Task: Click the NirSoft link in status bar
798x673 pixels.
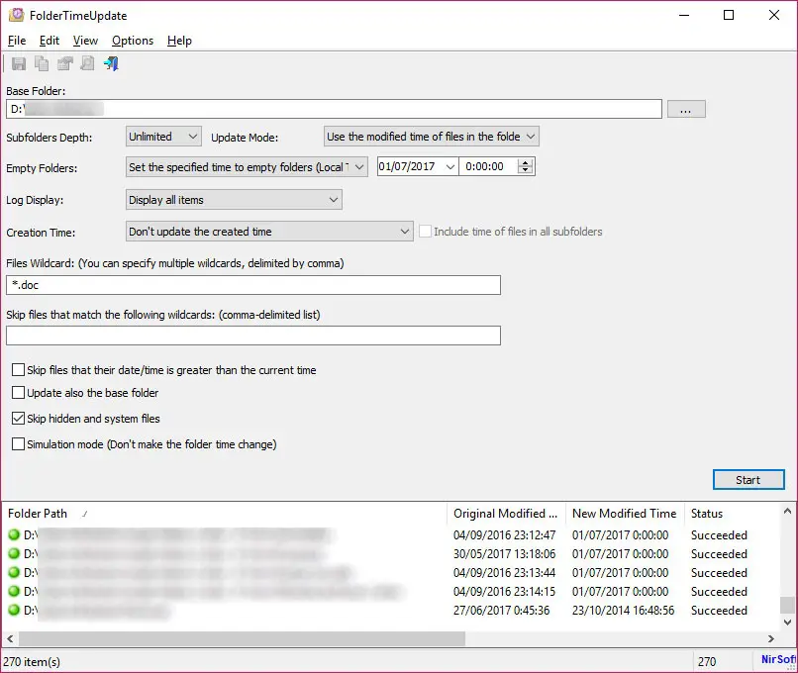Action: 777,659
